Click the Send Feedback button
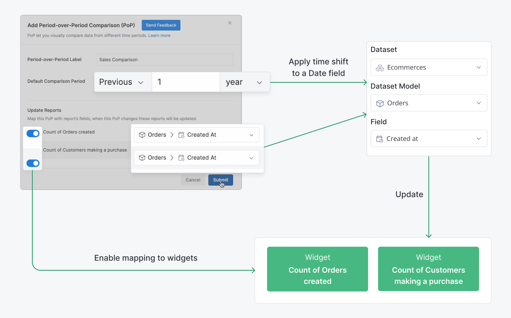The image size is (511, 318). pyautogui.click(x=161, y=25)
